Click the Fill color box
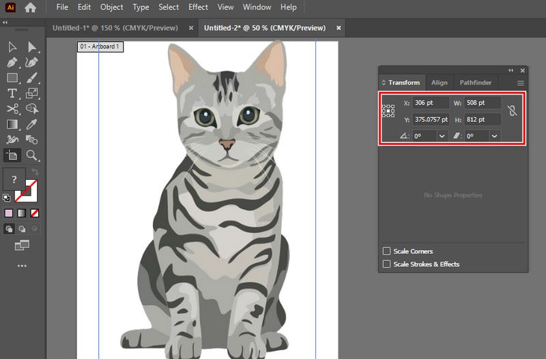The height and width of the screenshot is (359, 546). pos(14,179)
